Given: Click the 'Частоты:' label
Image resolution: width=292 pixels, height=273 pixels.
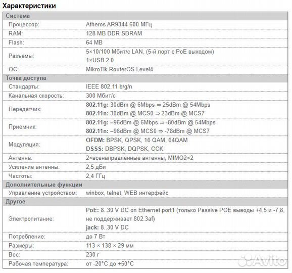Looking at the screenshot, I should click(x=20, y=176).
